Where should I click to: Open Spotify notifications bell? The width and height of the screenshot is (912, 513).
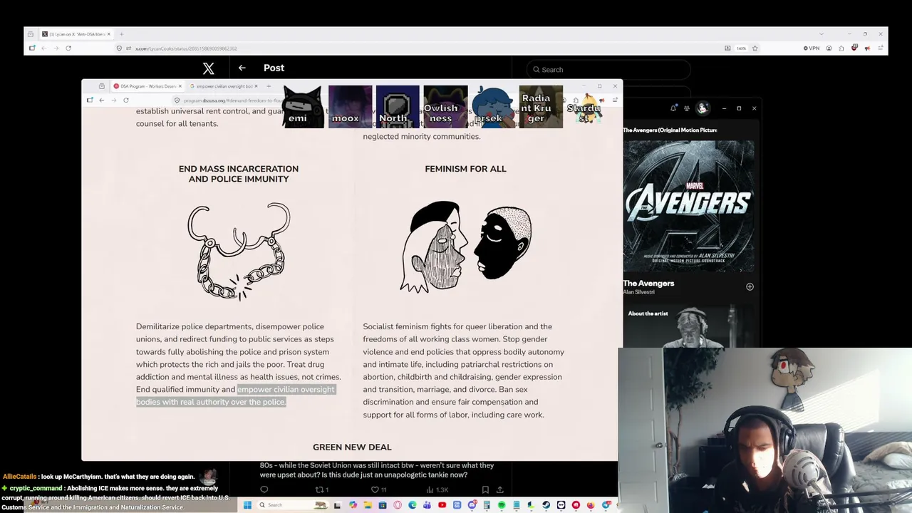click(673, 108)
